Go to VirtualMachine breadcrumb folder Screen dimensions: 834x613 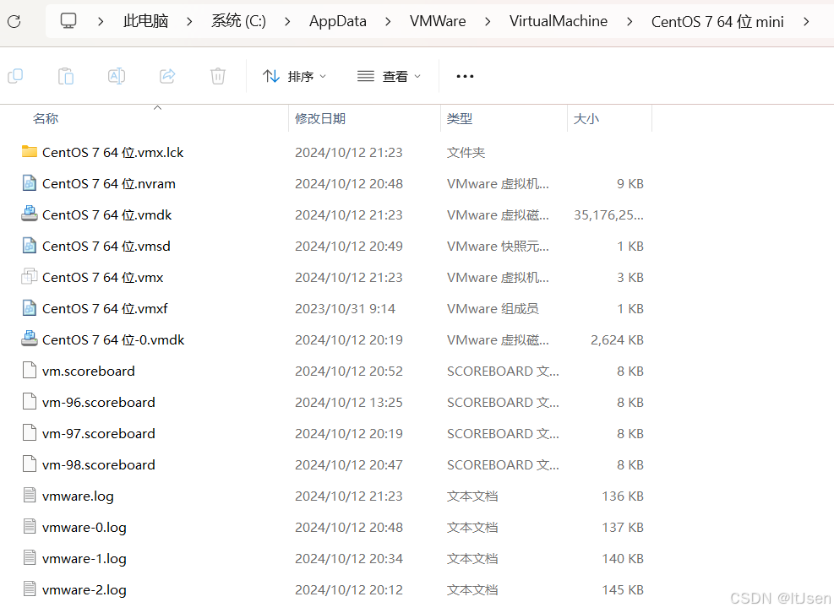coord(559,21)
